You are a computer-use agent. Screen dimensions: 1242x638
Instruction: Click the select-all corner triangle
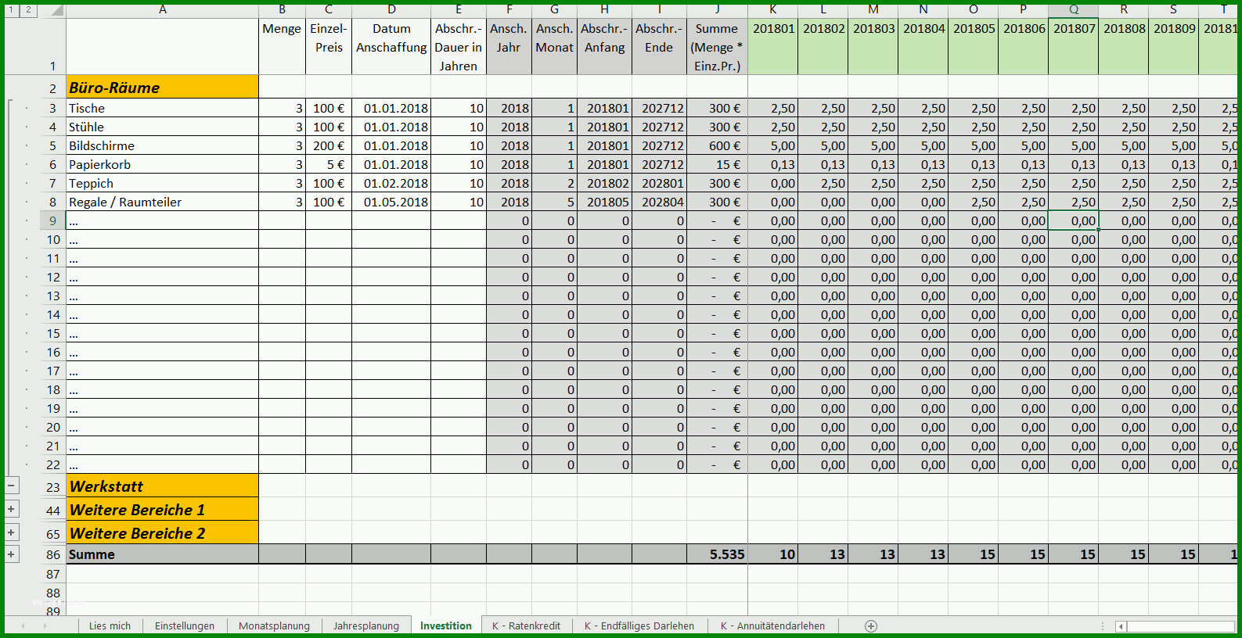[56, 10]
